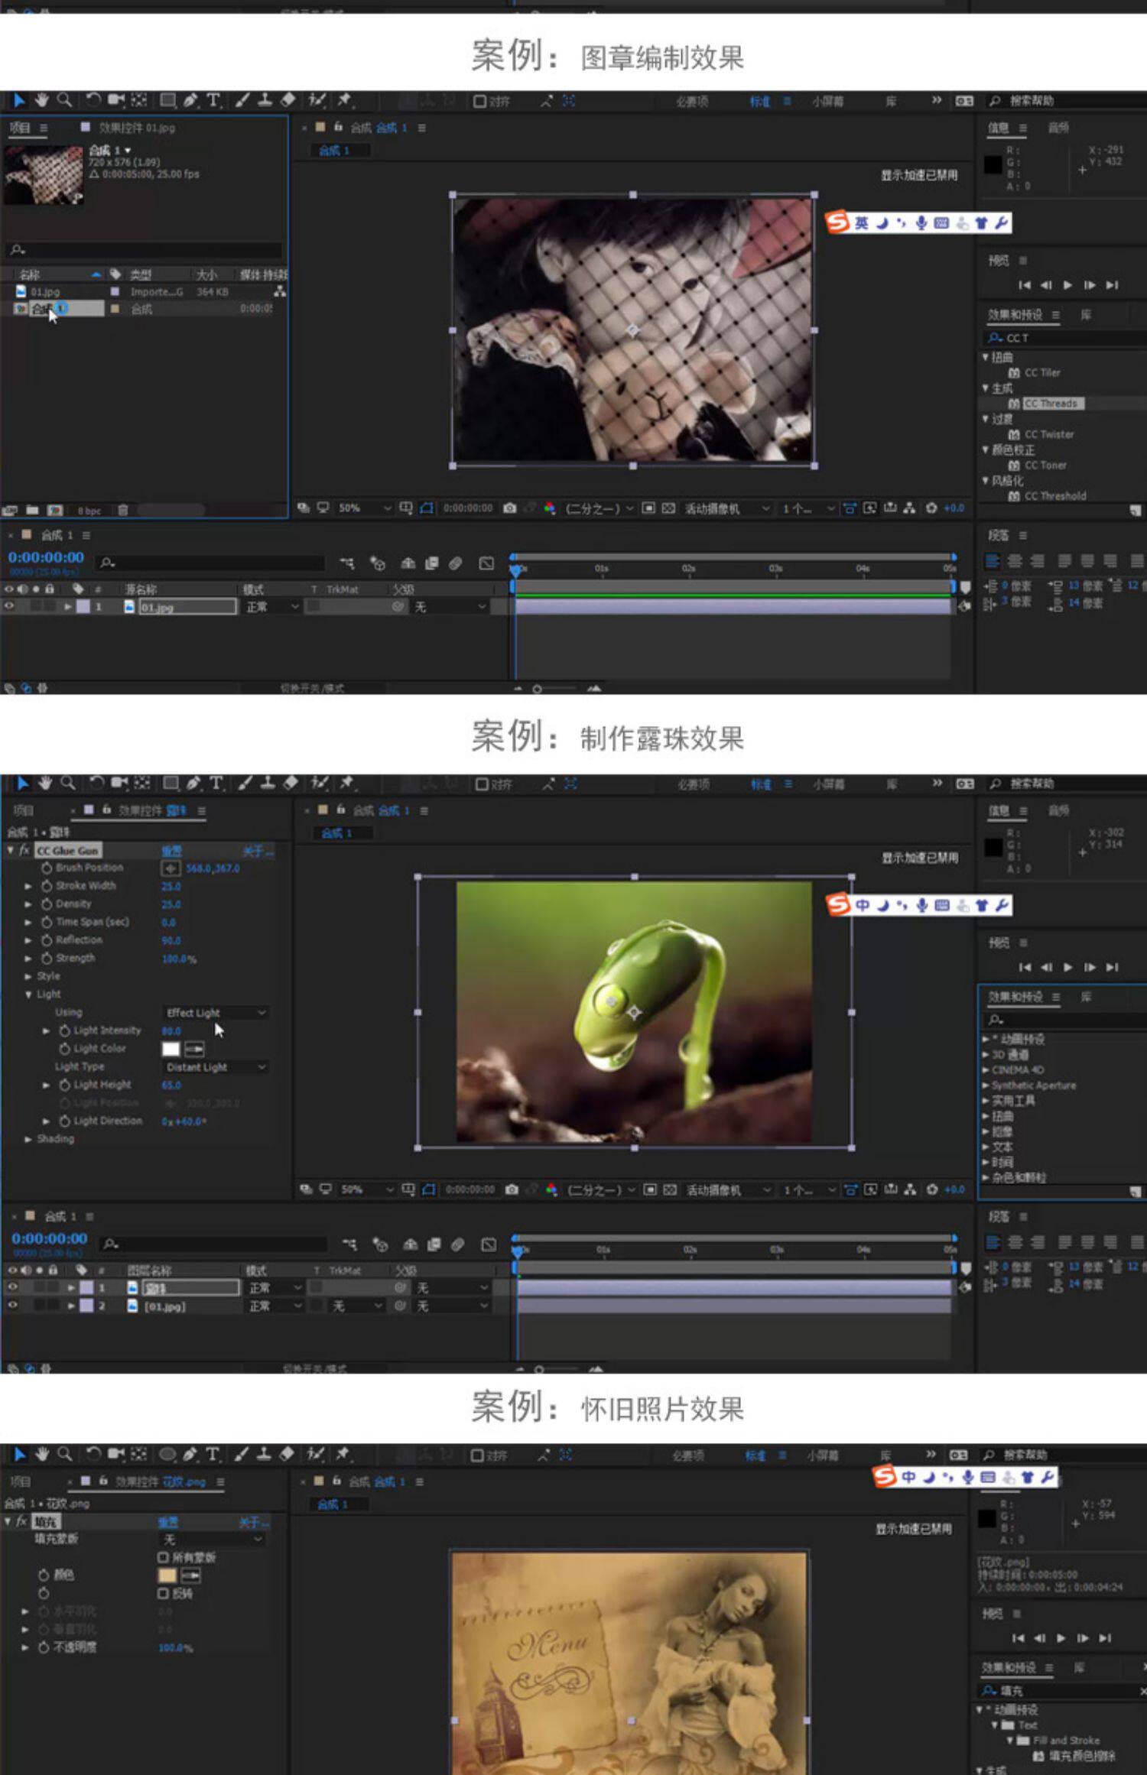Click the Light Direction value 0x+60.0°
The width and height of the screenshot is (1147, 1775).
click(184, 1121)
